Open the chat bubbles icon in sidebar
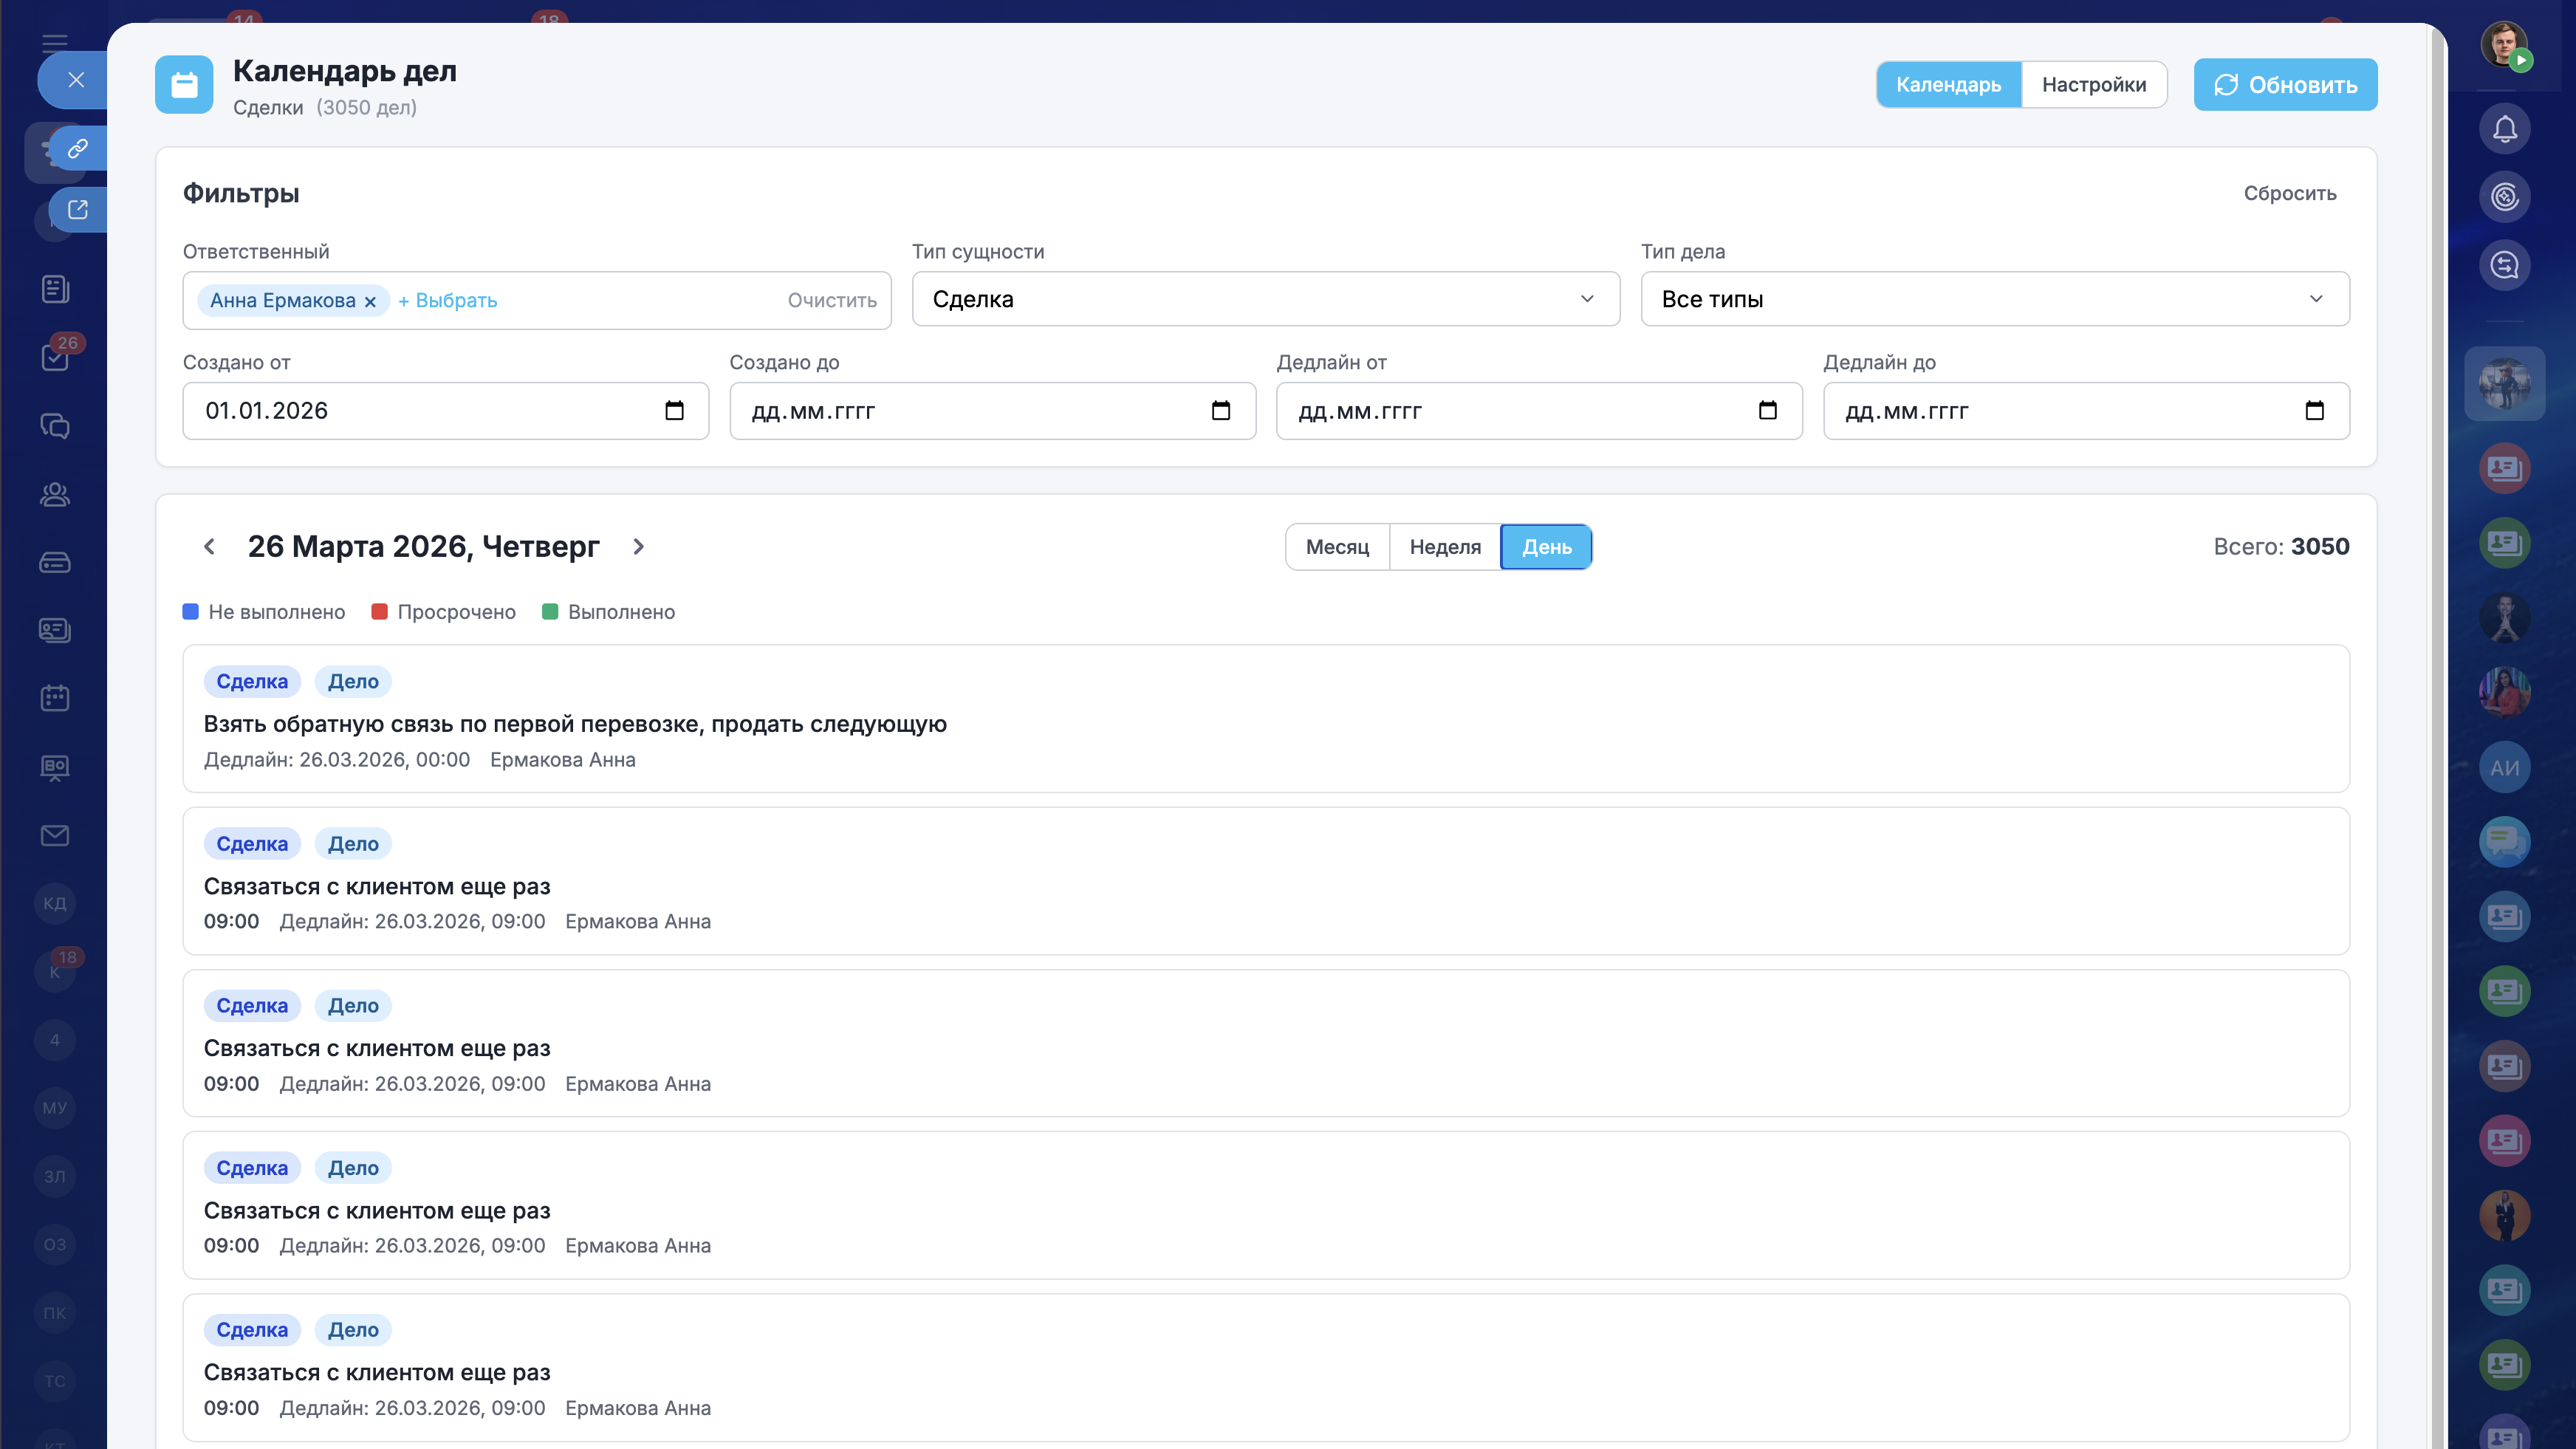 pyautogui.click(x=55, y=426)
